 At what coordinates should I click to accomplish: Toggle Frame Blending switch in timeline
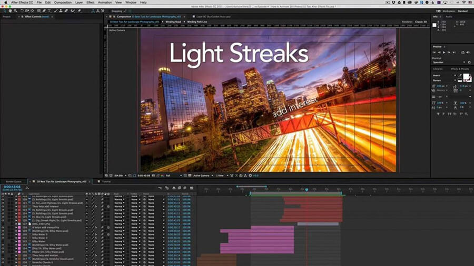click(179, 188)
